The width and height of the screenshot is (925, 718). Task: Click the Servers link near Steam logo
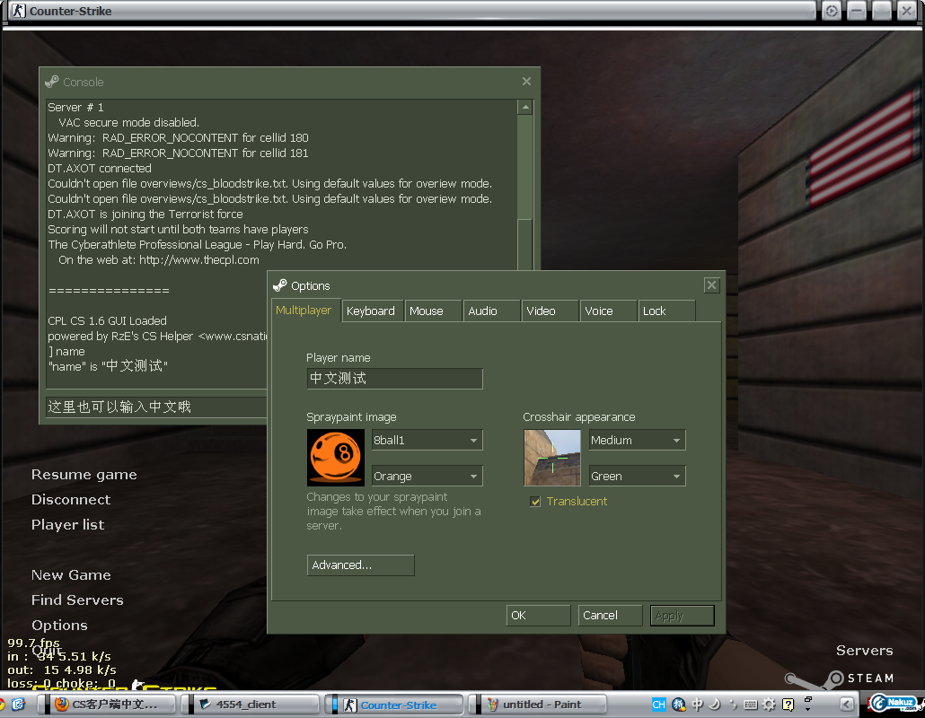pyautogui.click(x=864, y=651)
